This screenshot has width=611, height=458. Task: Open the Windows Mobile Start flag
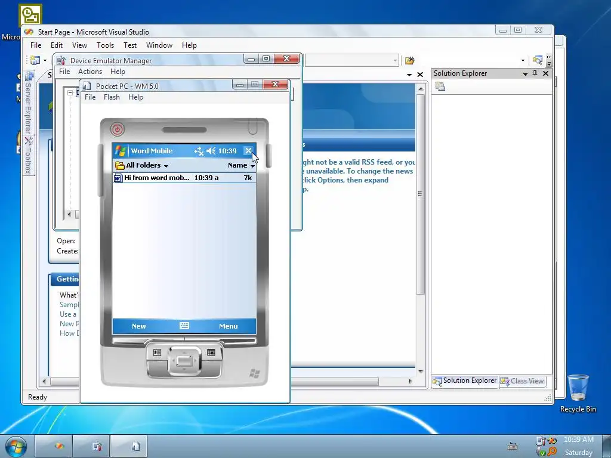[120, 151]
